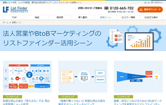
Task: Open article 営業・受注につなげるための BtoBマーケ
Action: coord(138,102)
